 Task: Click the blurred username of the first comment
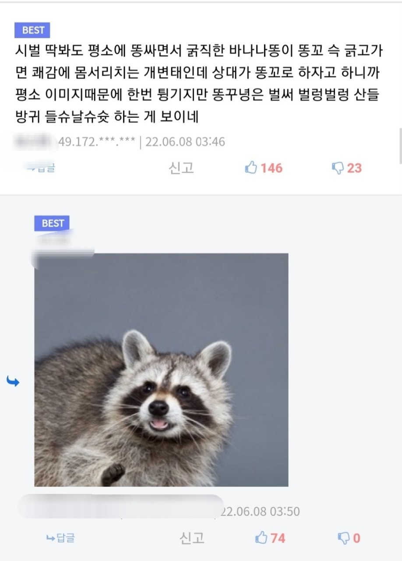(35, 142)
